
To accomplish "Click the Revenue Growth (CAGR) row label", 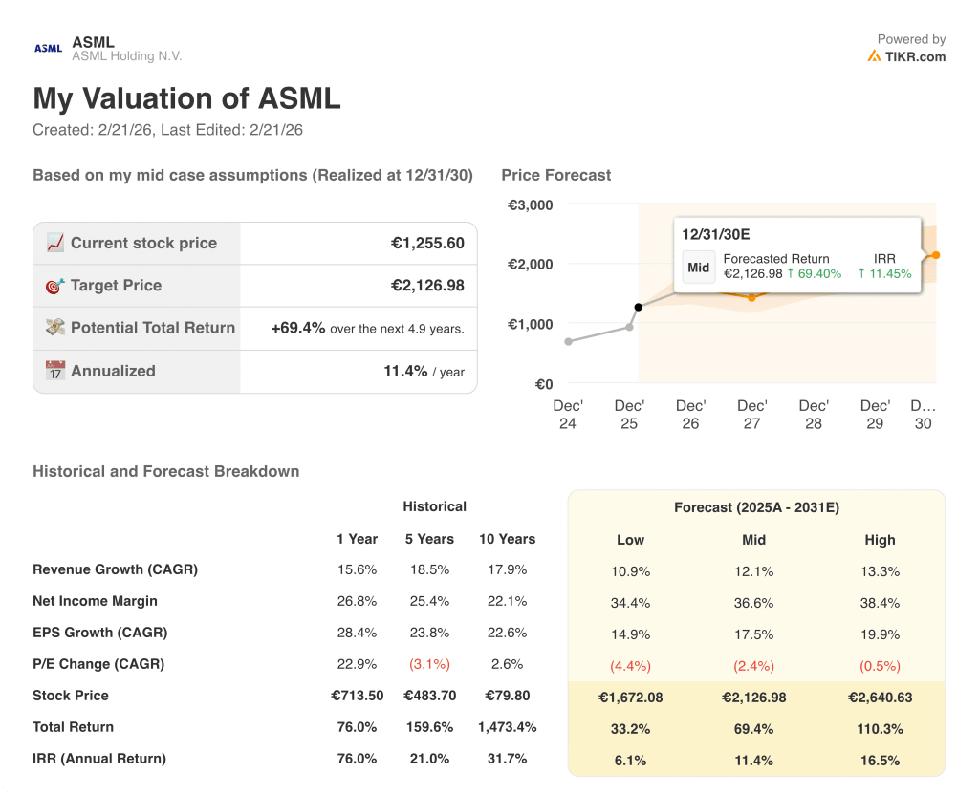I will 115,569.
